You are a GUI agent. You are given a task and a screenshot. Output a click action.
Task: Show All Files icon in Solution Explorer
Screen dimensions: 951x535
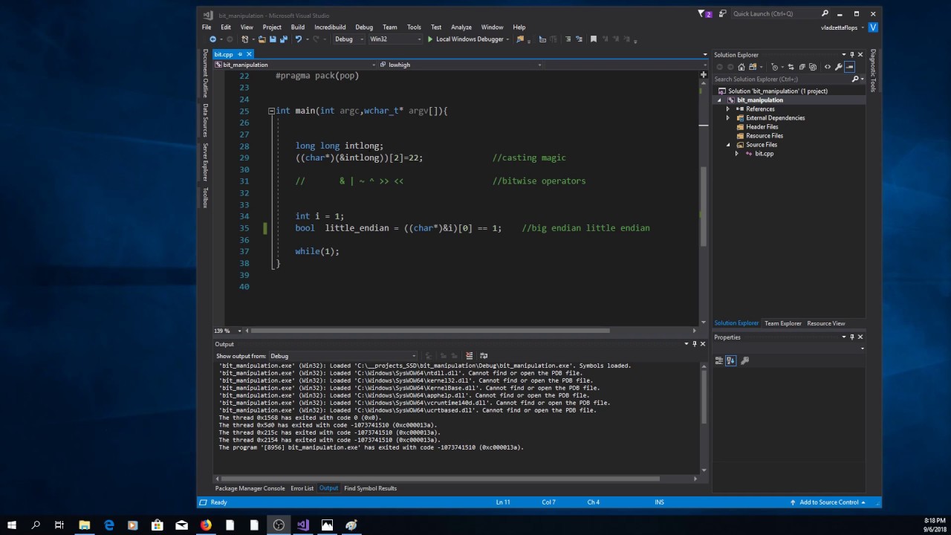(x=813, y=67)
